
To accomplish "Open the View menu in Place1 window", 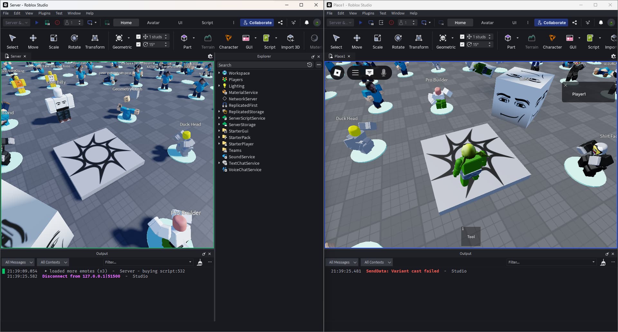I will click(x=353, y=13).
